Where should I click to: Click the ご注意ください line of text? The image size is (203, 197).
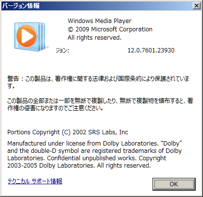click(x=55, y=108)
